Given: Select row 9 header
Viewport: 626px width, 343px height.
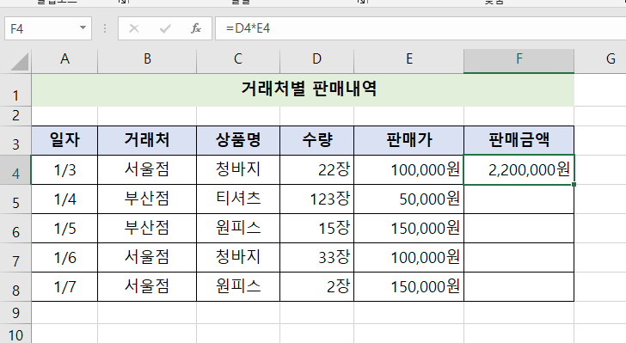Looking at the screenshot, I should pos(15,312).
